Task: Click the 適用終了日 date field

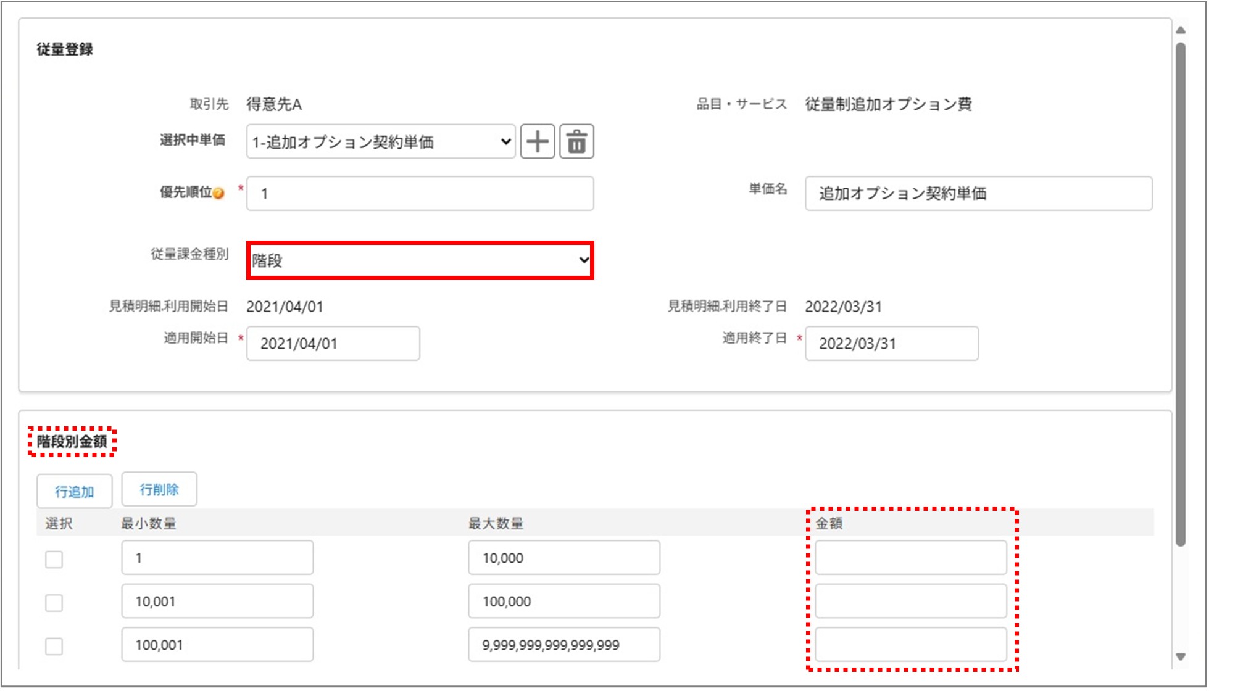Action: [891, 344]
